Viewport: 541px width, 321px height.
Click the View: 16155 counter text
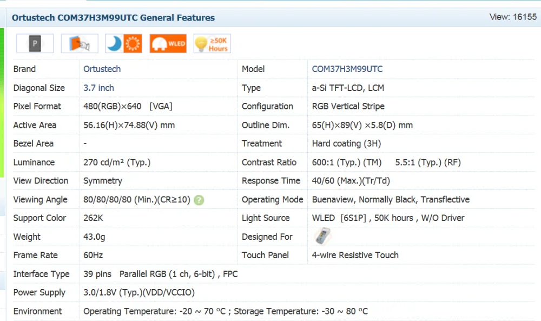click(513, 17)
